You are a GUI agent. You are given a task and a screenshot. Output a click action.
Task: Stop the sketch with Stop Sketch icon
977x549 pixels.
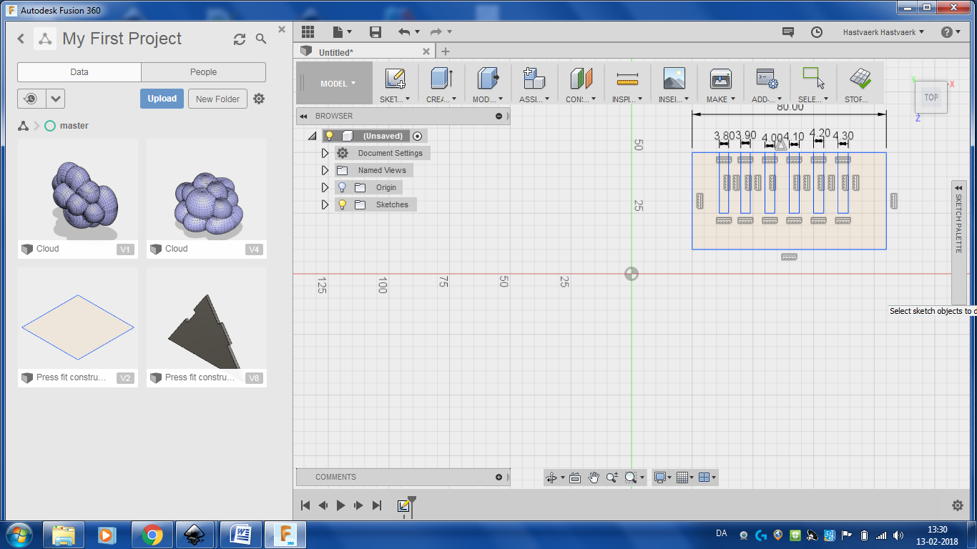(860, 79)
